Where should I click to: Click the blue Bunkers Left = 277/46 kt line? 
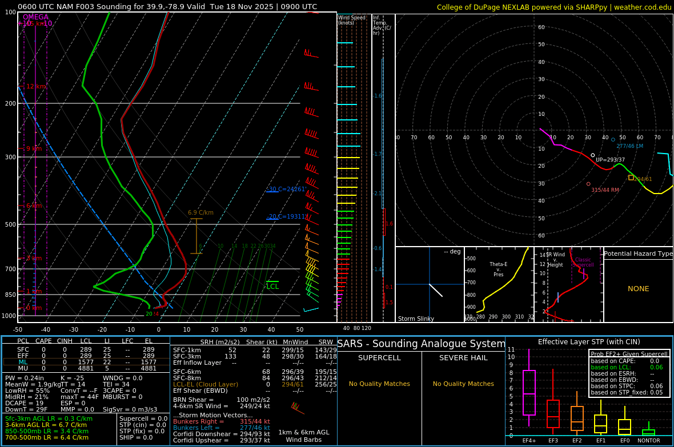(222, 428)
